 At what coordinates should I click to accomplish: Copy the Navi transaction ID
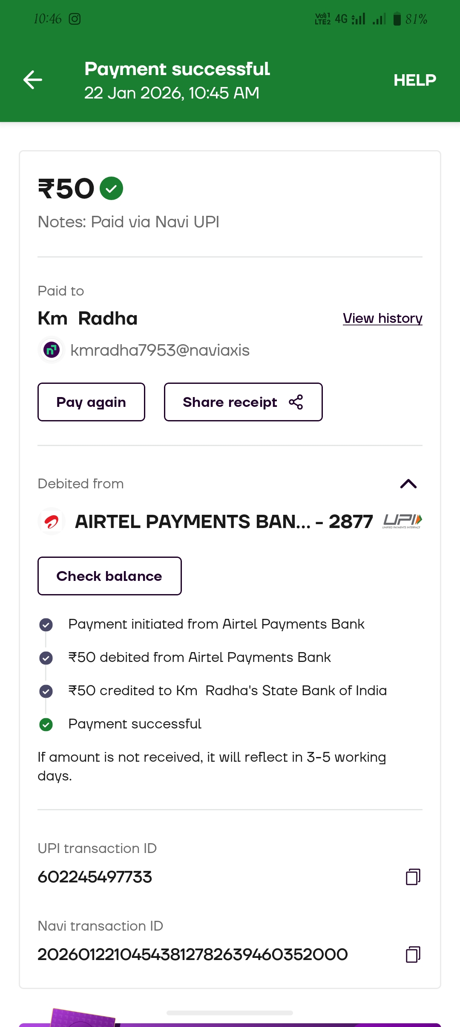[x=413, y=954]
